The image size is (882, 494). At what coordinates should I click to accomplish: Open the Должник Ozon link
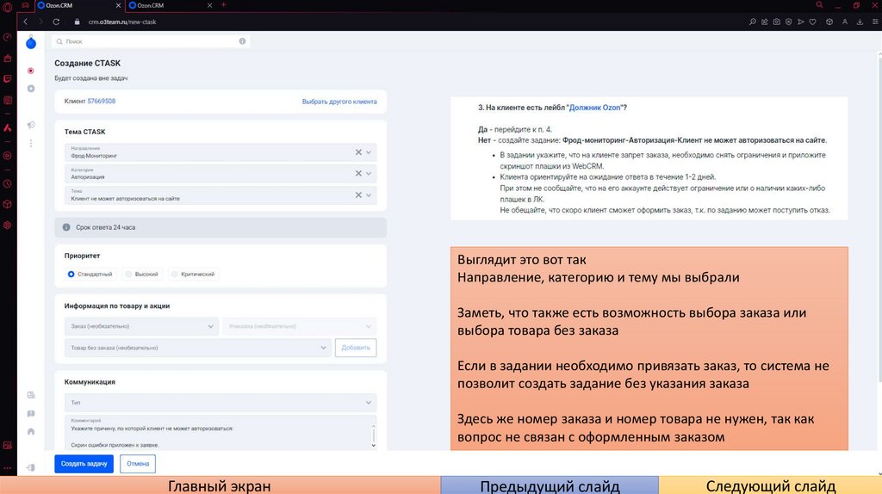pyautogui.click(x=594, y=108)
